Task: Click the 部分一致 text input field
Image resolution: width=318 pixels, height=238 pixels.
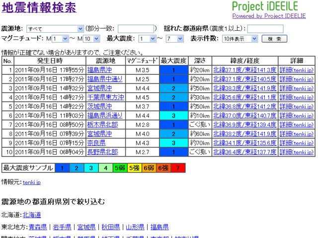Action: pos(136,29)
